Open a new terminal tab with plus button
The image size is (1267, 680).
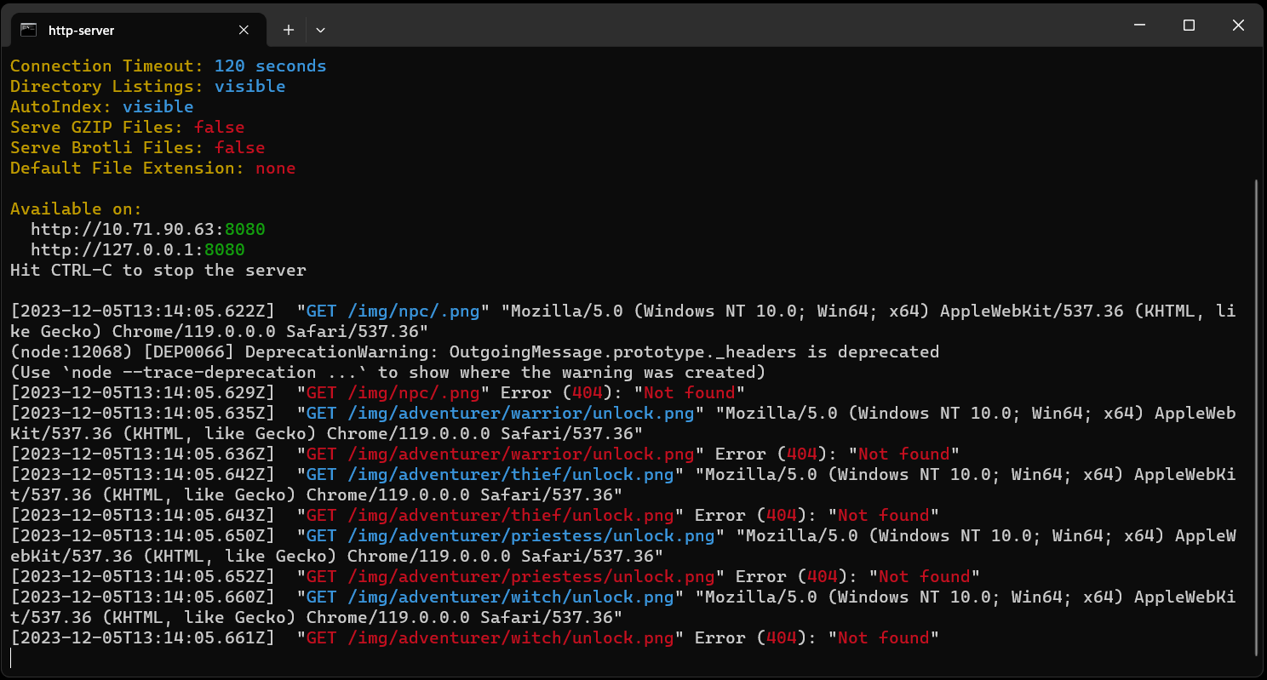[x=289, y=30]
